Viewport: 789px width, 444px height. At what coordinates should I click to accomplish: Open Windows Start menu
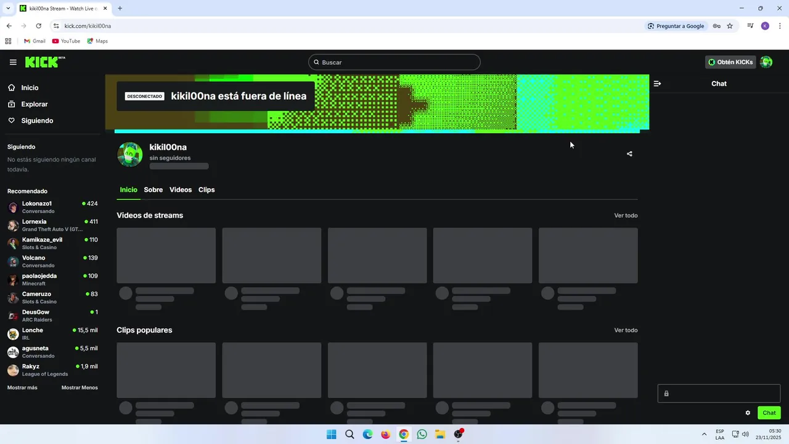click(331, 434)
